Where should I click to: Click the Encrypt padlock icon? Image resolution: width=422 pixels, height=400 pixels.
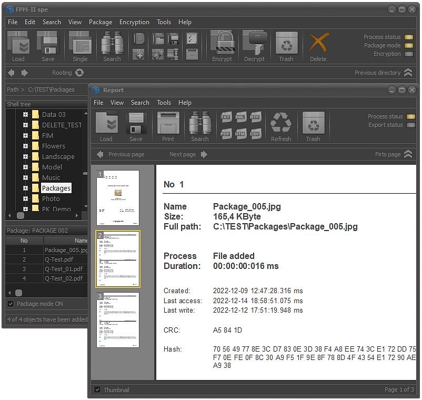[222, 46]
